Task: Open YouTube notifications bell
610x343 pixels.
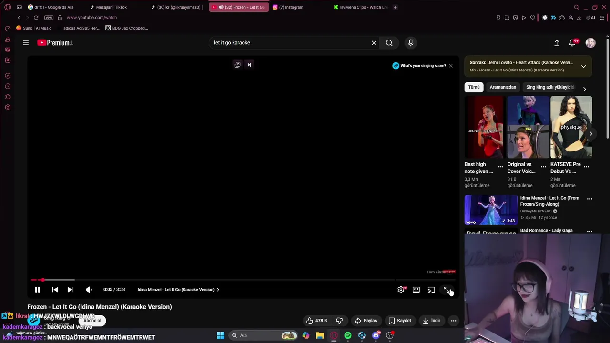Action: pyautogui.click(x=573, y=43)
